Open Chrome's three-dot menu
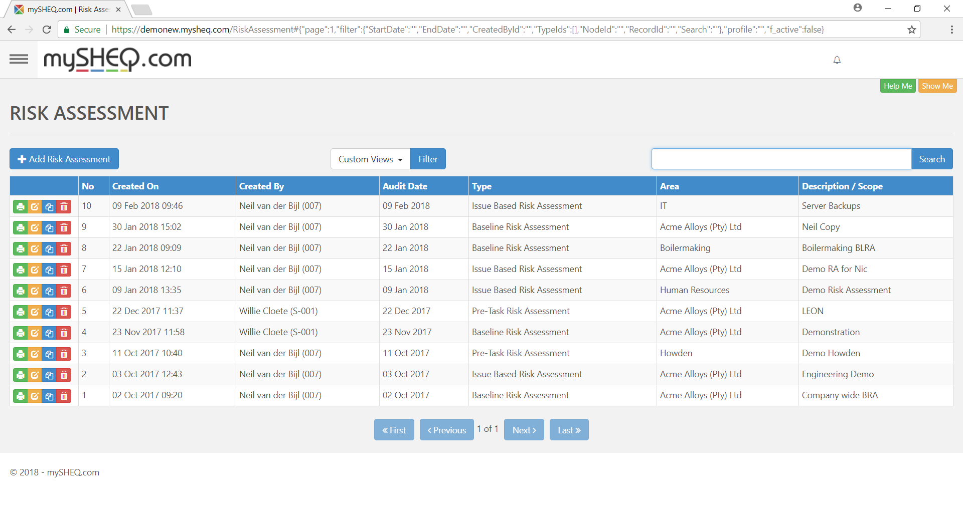The width and height of the screenshot is (963, 519). point(952,30)
